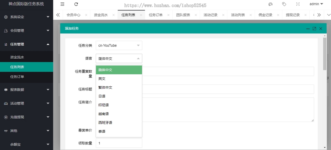The image size is (331, 150).
Task: Close the 佣金记录 tab
Action: click(x=278, y=15)
